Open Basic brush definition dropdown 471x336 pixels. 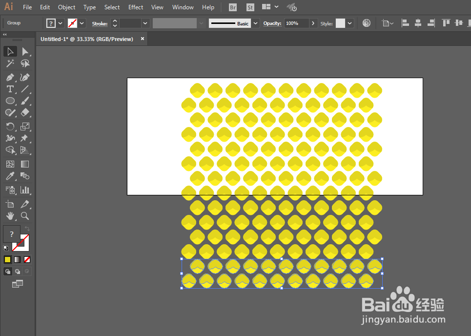point(255,23)
